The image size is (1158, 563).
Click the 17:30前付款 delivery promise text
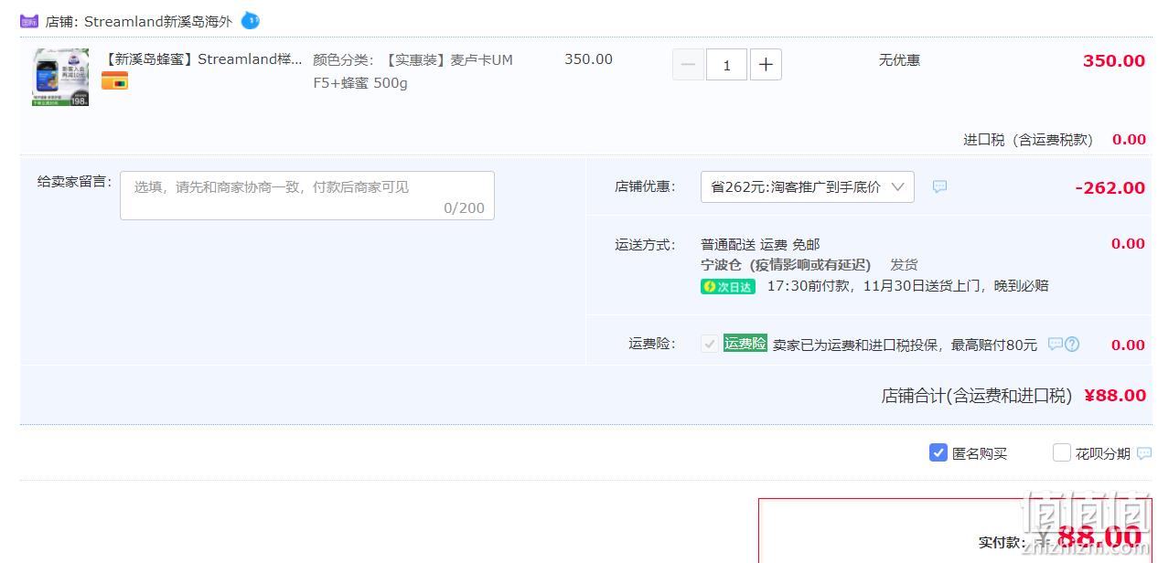(x=907, y=286)
